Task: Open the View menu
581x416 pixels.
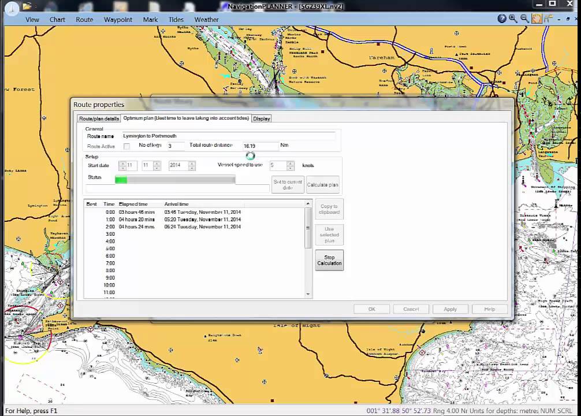Action: [32, 20]
